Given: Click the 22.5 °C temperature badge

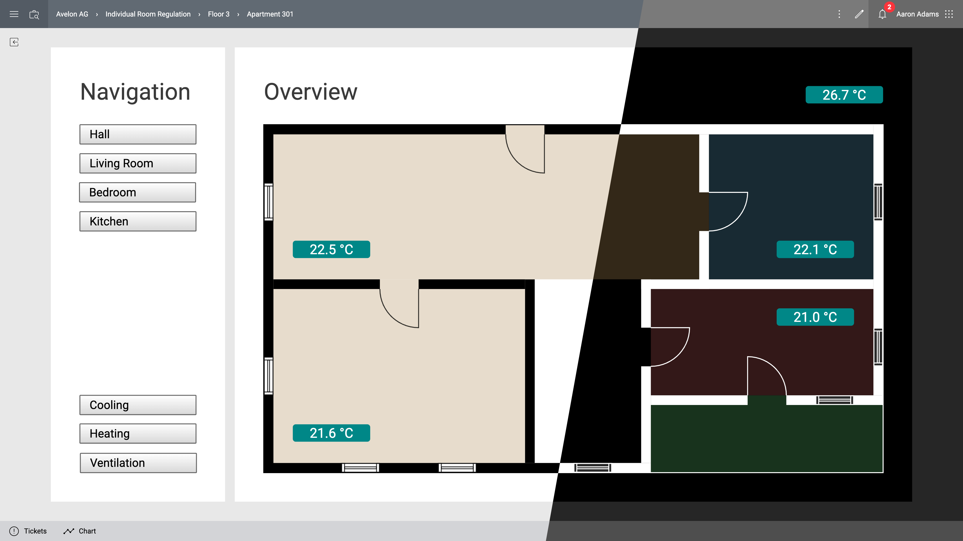Looking at the screenshot, I should 331,249.
